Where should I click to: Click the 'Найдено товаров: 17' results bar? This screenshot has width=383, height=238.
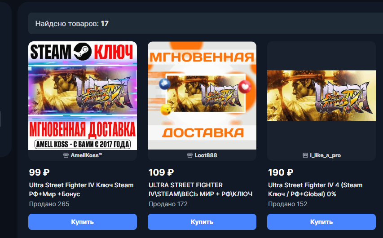pos(206,23)
